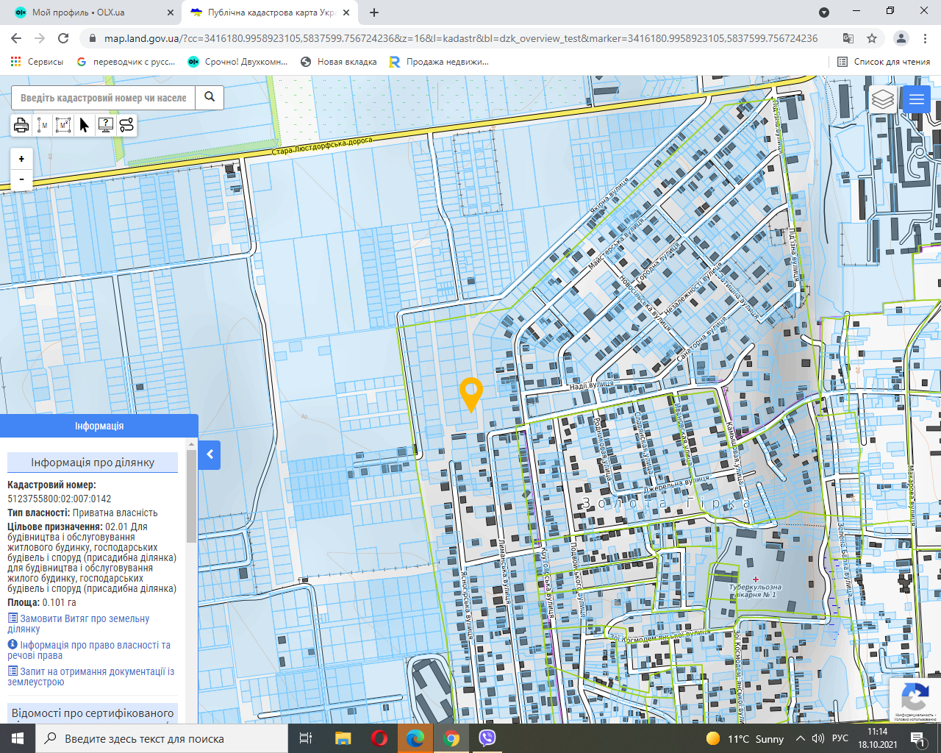Select the Інформація про ділянку section header
This screenshot has width=941, height=753.
[x=93, y=463]
